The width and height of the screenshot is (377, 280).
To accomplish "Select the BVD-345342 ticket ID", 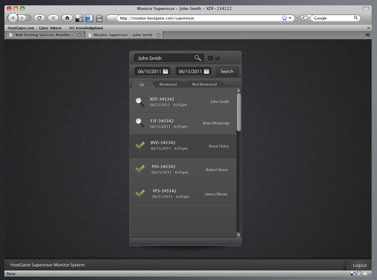I will [163, 143].
